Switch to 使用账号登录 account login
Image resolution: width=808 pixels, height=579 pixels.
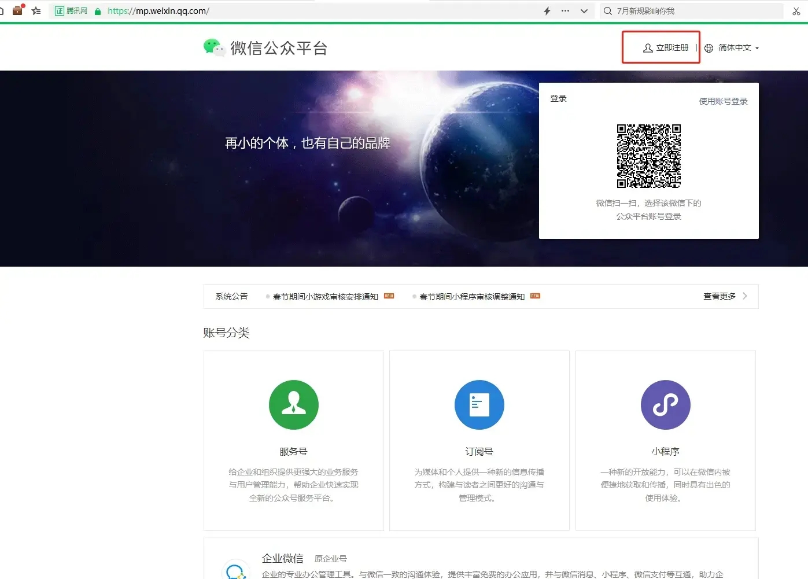(x=723, y=101)
